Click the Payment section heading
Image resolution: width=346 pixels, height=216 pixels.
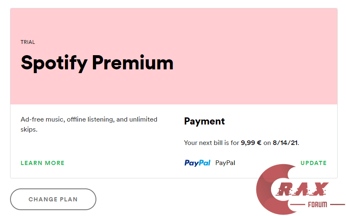point(204,121)
